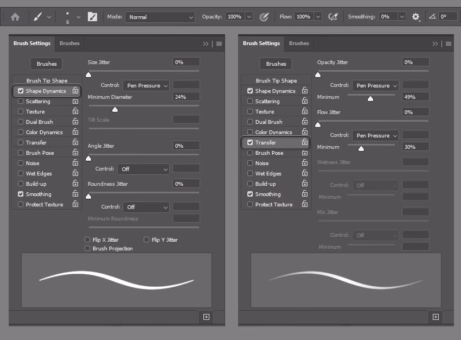Click the create new brush plus button
This screenshot has height=340, width=461.
206,317
